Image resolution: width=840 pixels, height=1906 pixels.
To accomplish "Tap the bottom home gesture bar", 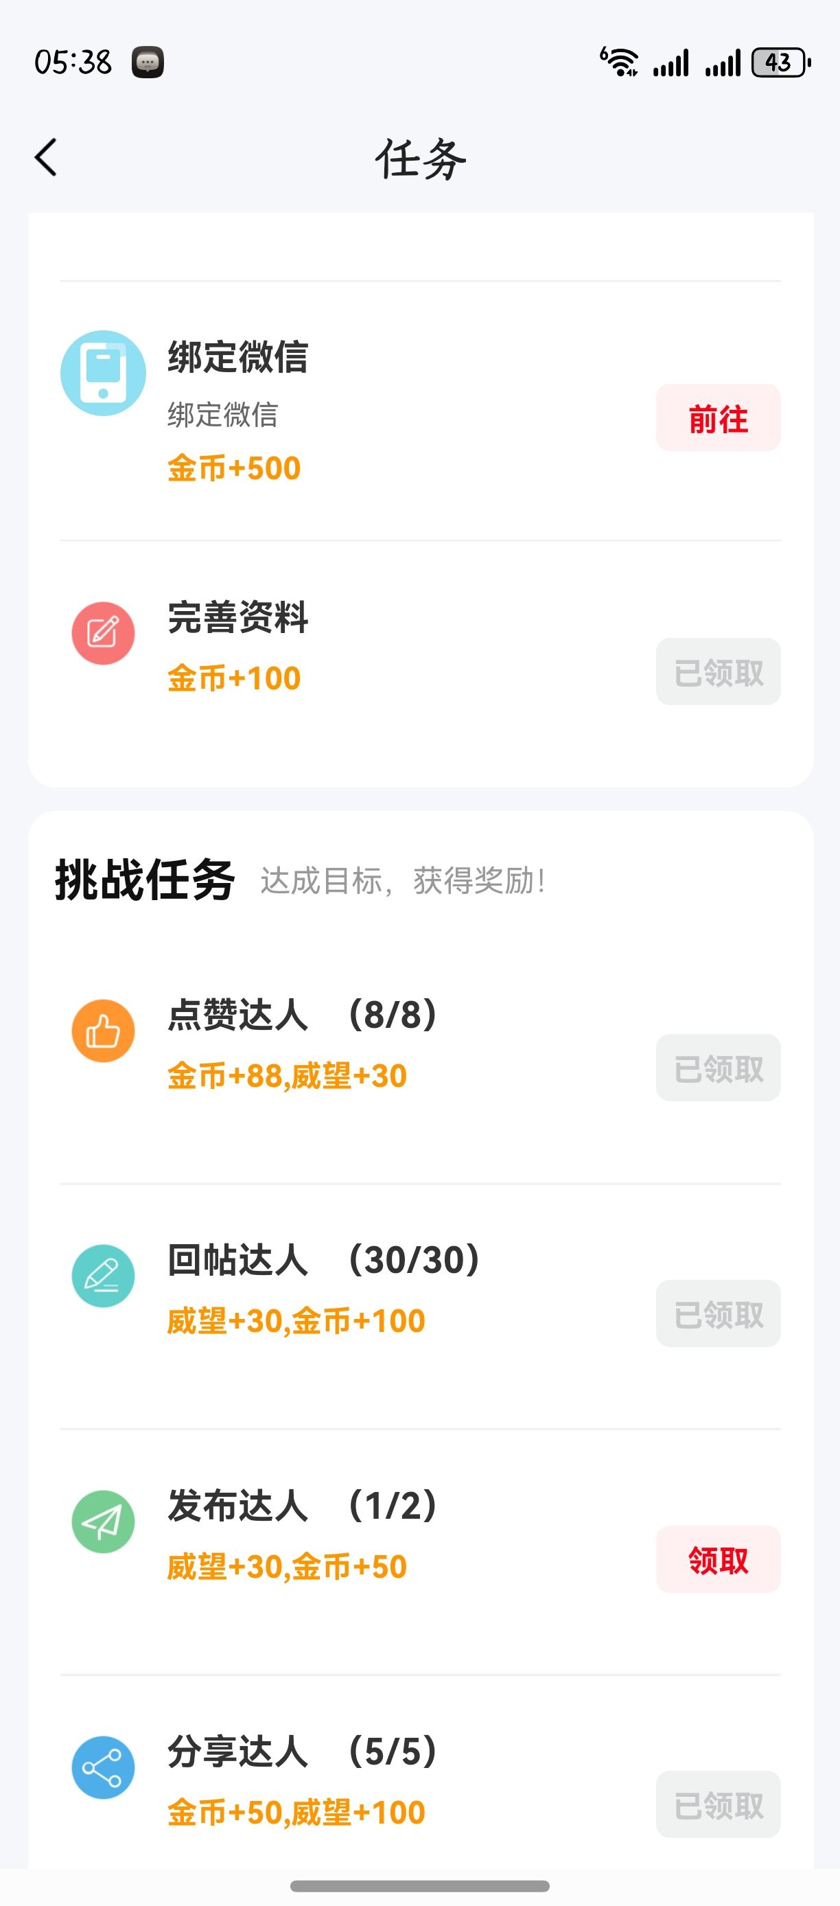I will coord(420,1886).
